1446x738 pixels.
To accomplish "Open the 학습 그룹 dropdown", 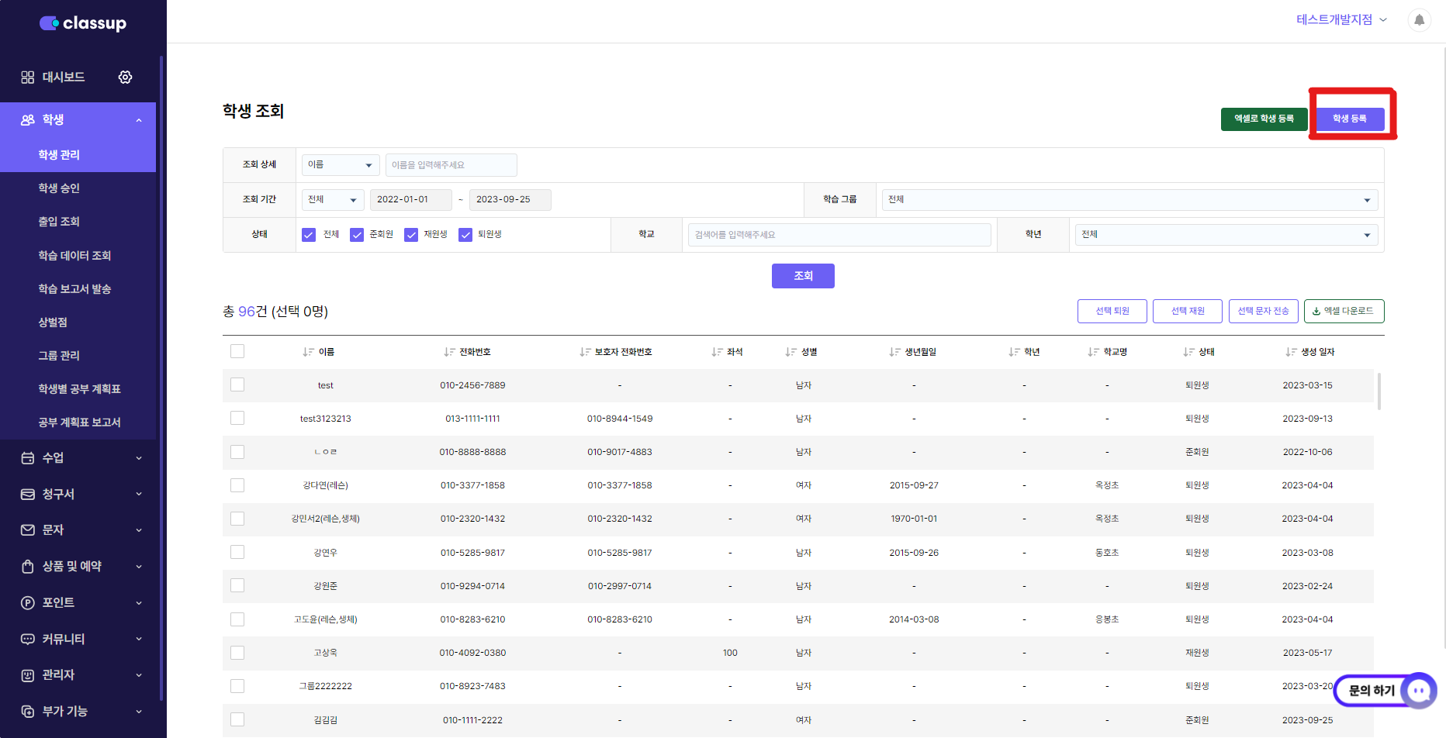I will tap(1129, 200).
